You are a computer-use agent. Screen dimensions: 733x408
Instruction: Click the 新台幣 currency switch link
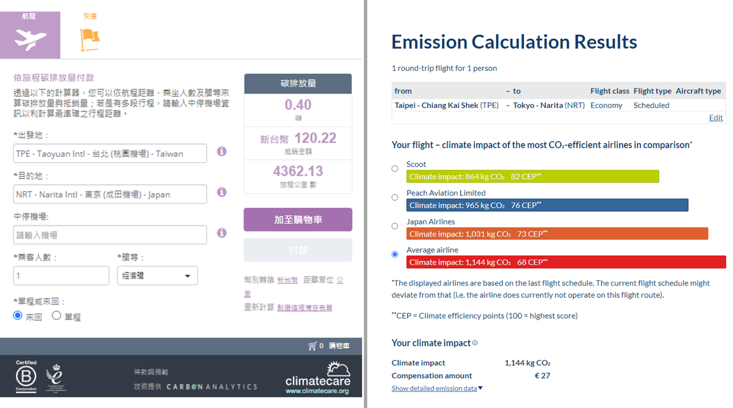[287, 280]
